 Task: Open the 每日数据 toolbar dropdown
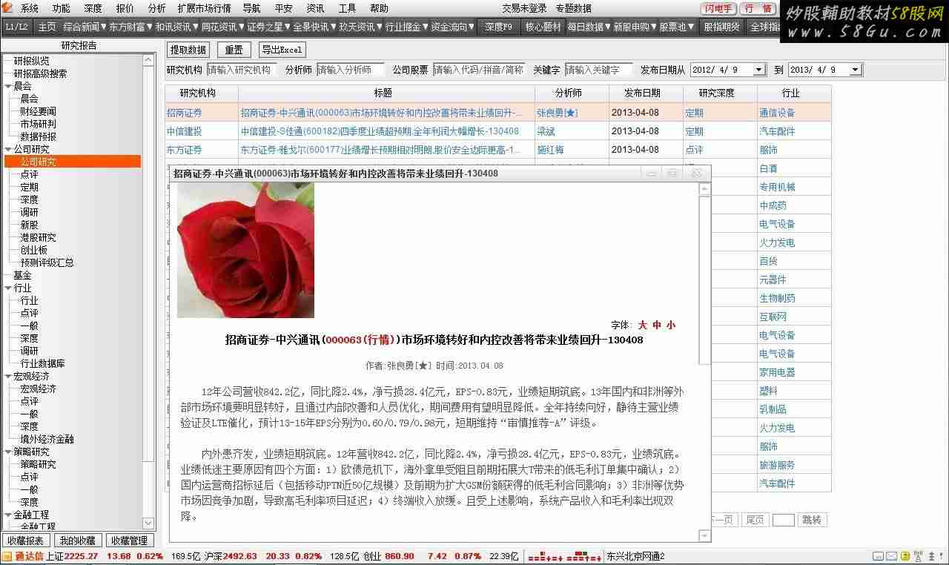[589, 27]
